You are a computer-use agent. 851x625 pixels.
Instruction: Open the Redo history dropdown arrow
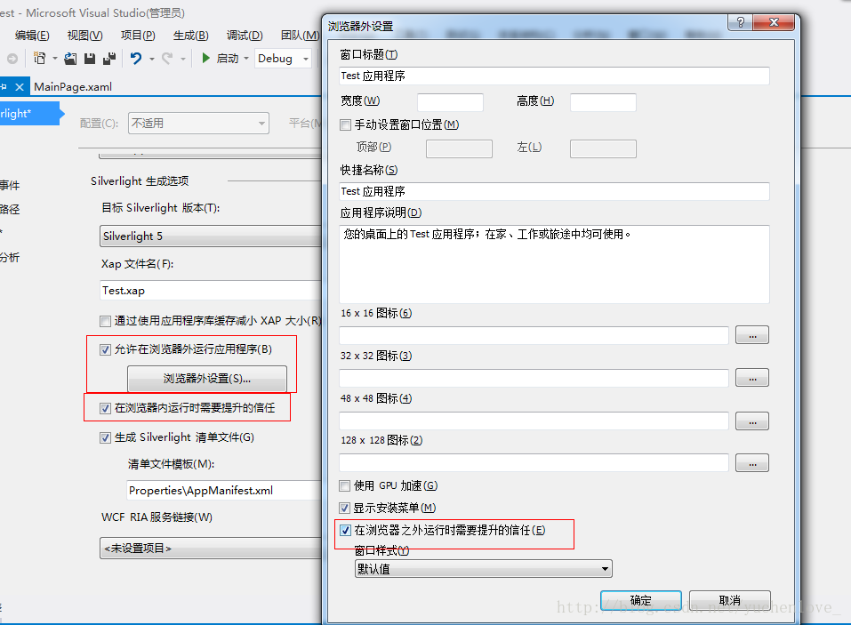[183, 59]
